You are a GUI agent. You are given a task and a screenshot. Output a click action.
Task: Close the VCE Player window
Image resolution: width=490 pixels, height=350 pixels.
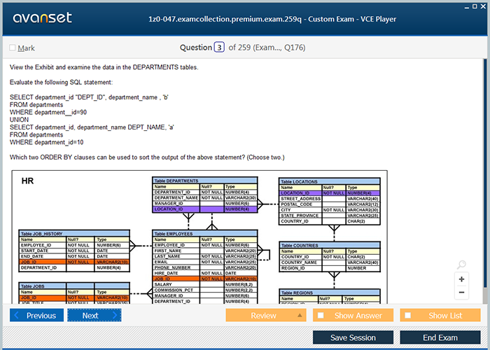tap(483, 6)
